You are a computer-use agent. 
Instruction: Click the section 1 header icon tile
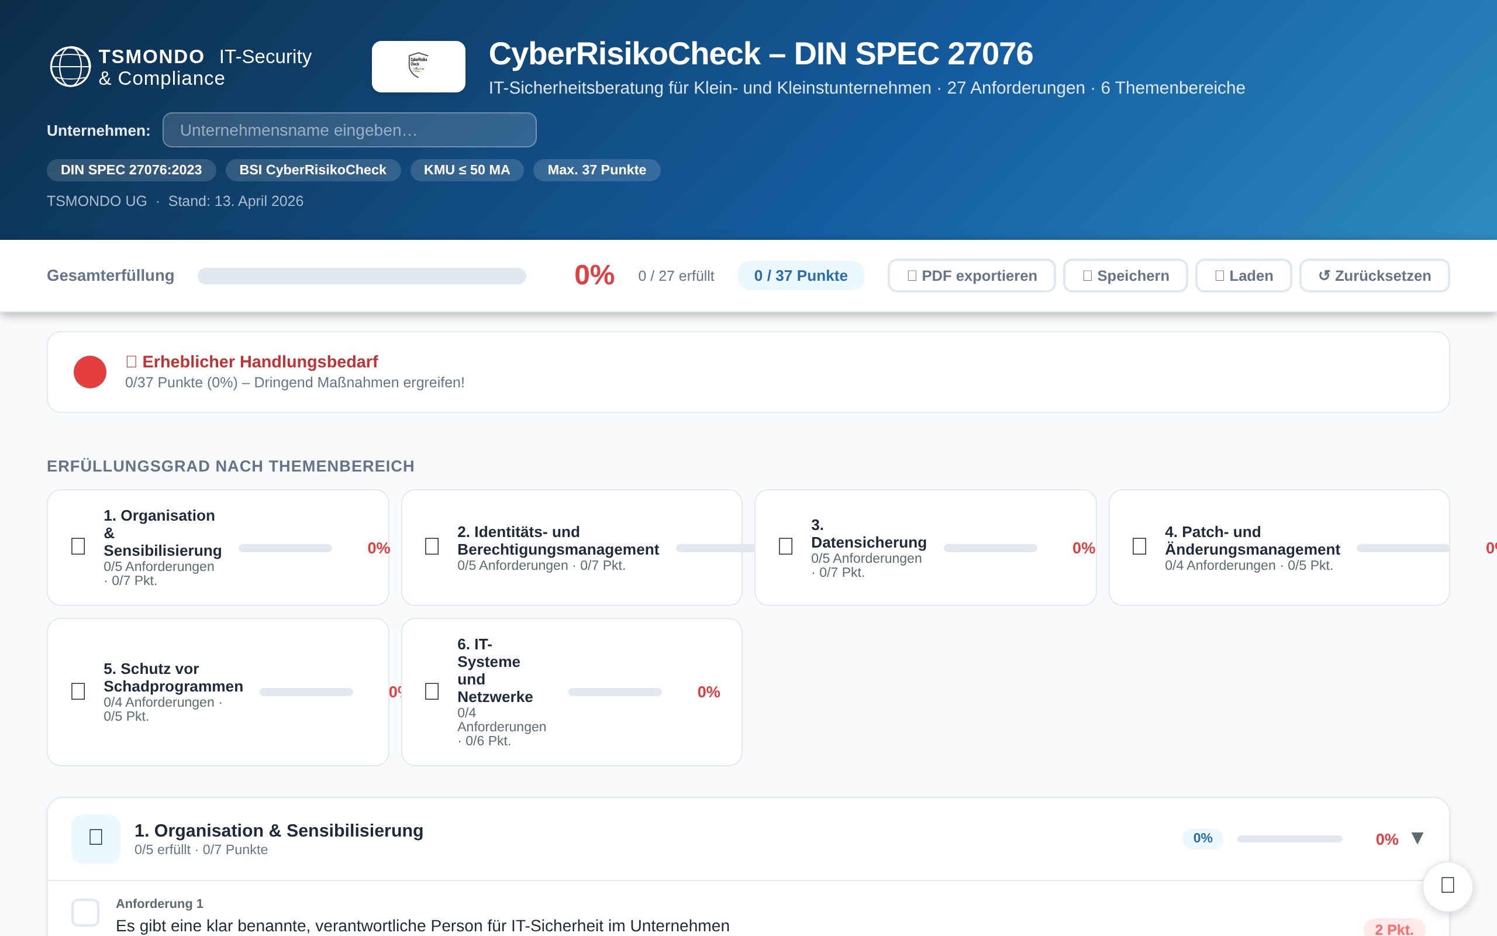(x=96, y=838)
